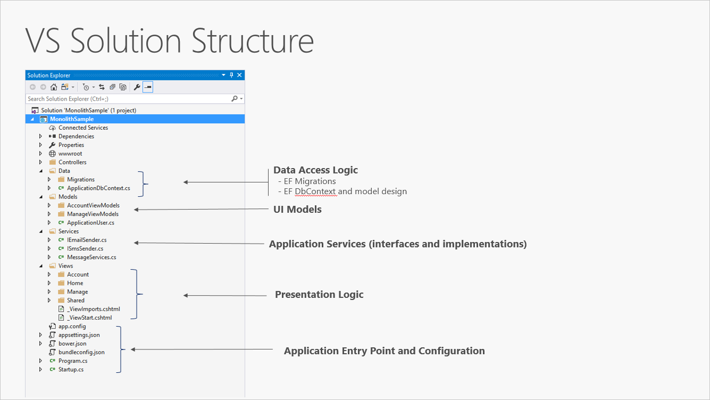Expand the Migrations folder
The image size is (710, 400).
49,179
